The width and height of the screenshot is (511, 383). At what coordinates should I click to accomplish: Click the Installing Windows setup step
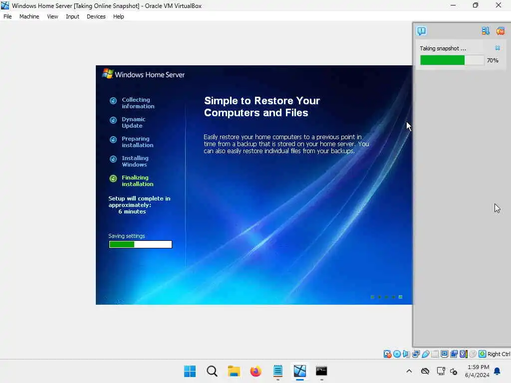pyautogui.click(x=129, y=161)
